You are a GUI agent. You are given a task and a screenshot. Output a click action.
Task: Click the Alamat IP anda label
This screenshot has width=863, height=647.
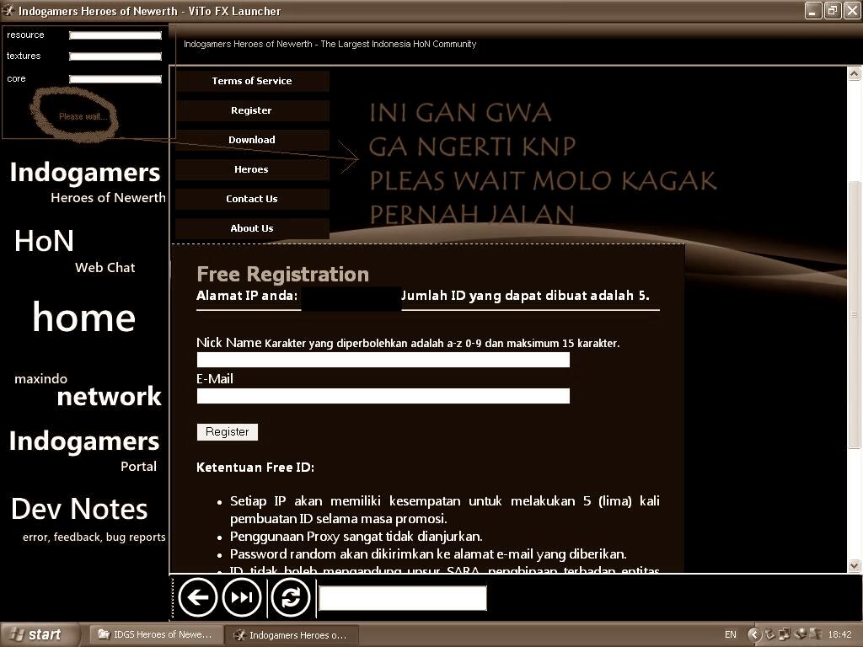247,296
